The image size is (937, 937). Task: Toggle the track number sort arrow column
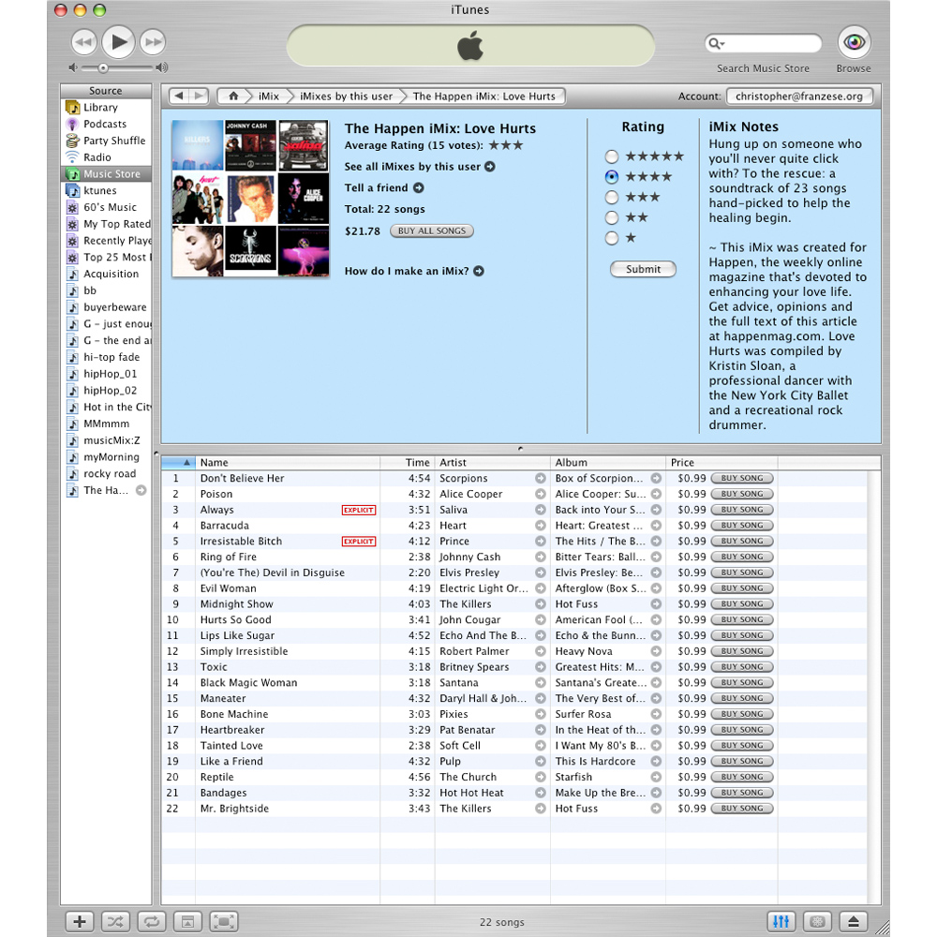point(178,463)
